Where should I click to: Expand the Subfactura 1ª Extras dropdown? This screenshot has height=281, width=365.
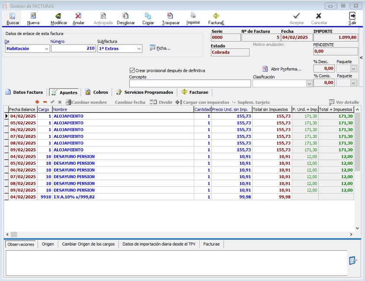tap(139, 49)
